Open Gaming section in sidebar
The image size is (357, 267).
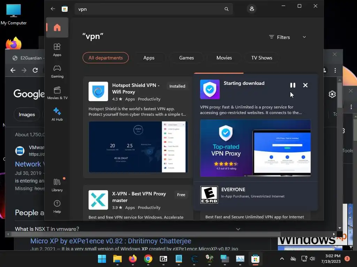pyautogui.click(x=57, y=72)
